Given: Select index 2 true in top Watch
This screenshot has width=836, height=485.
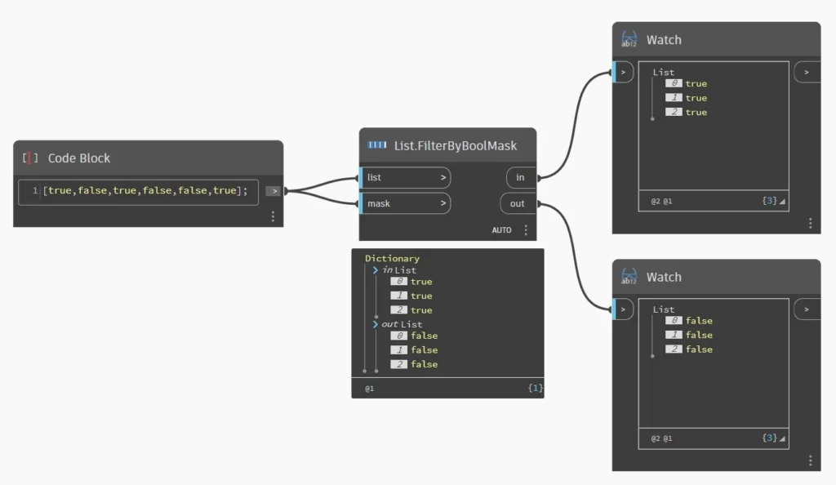Looking at the screenshot, I should pos(686,113).
